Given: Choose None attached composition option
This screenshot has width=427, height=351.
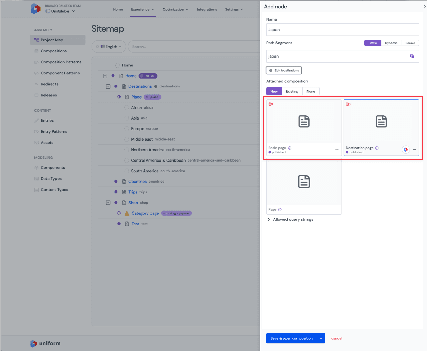Looking at the screenshot, I should coord(311,91).
